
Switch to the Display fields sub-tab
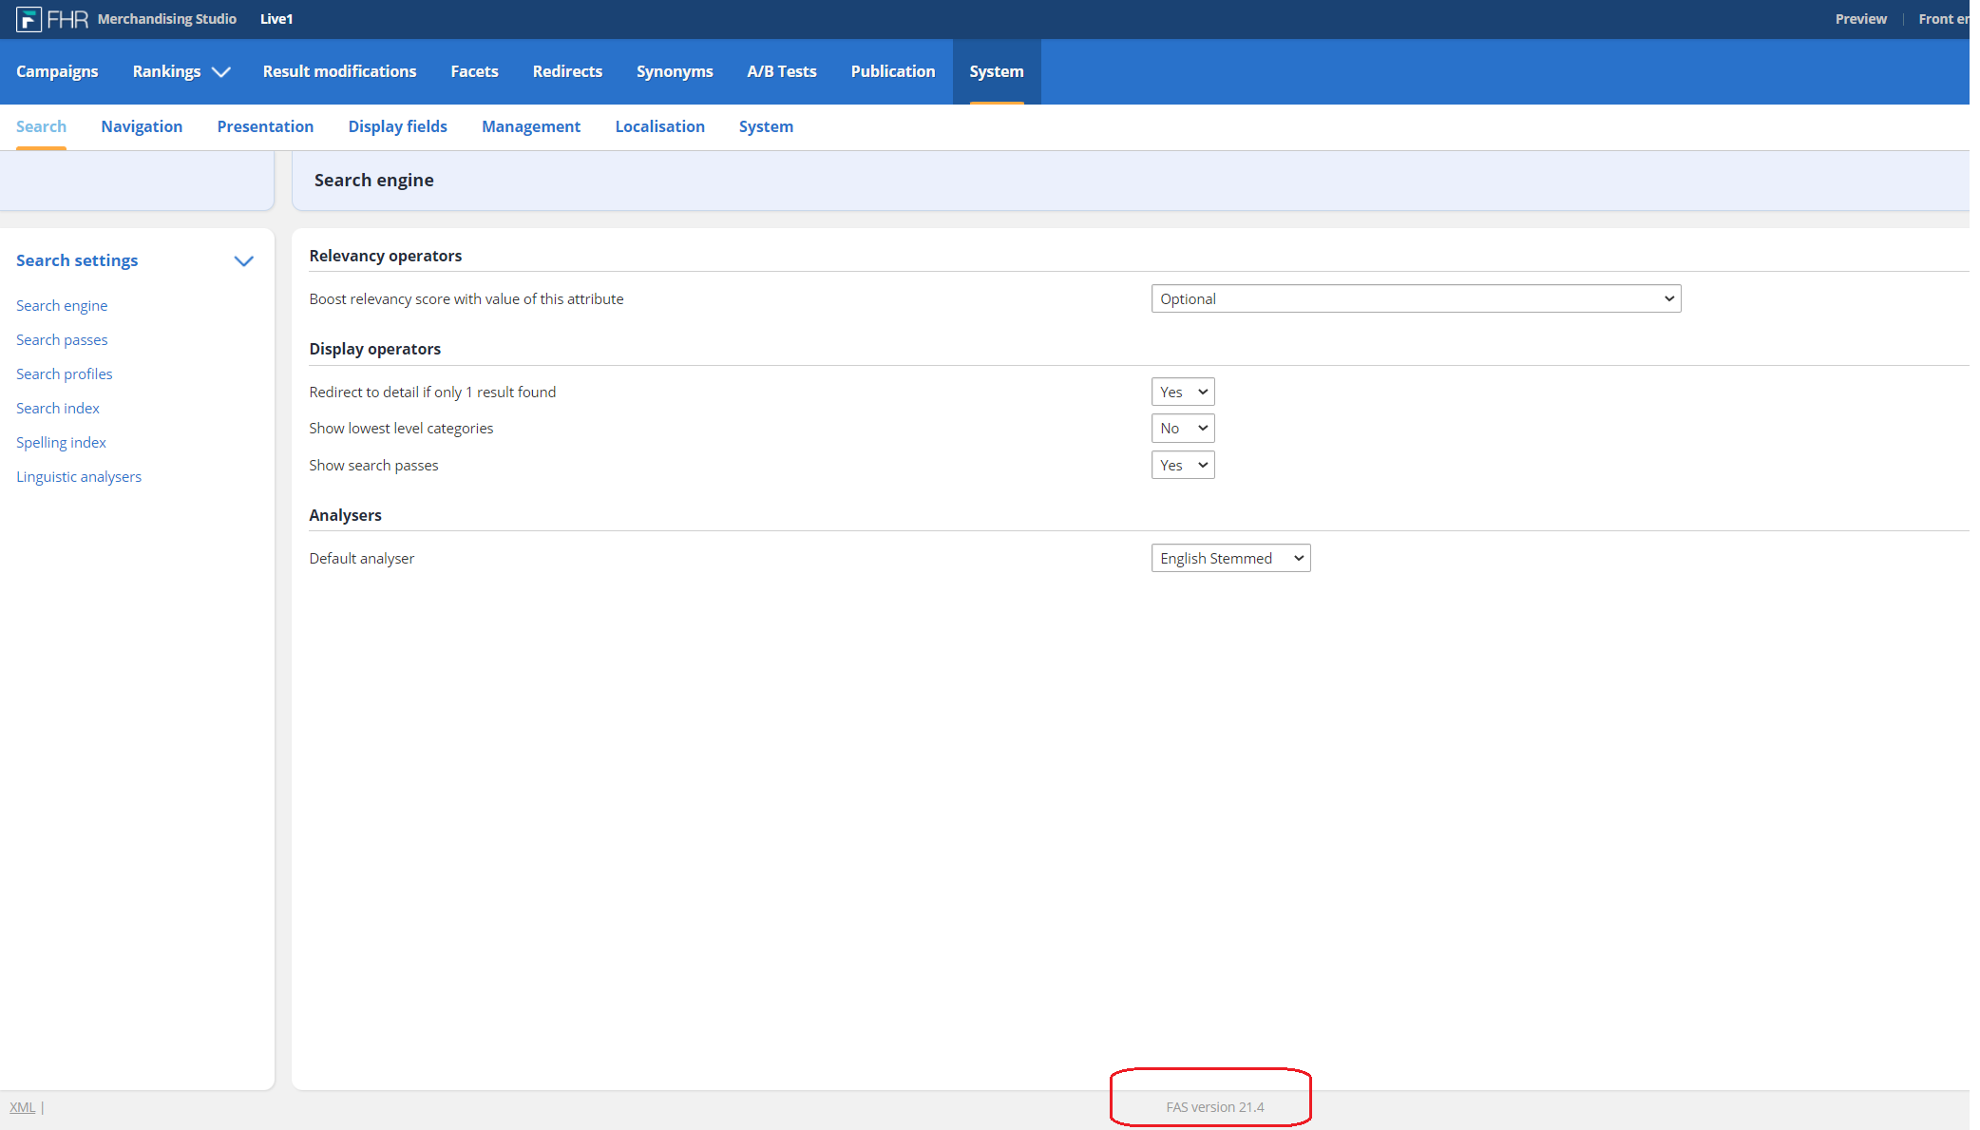click(x=397, y=126)
